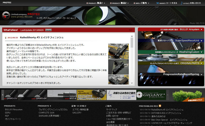Open カートを見る basket link
This screenshot has height=126, width=205.
coord(172,3)
